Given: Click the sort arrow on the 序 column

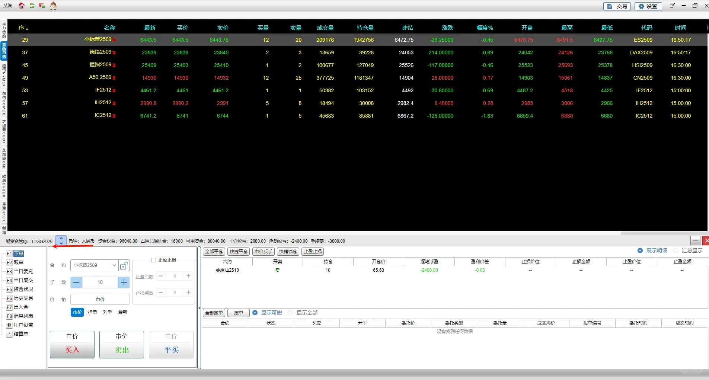Looking at the screenshot, I should click(x=27, y=28).
